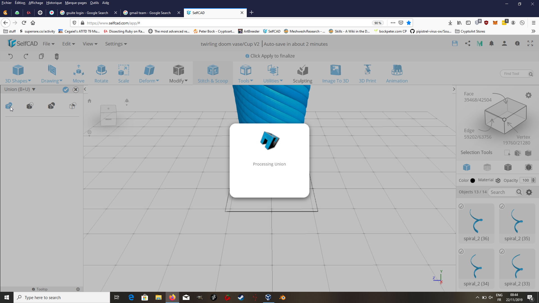Apply the Union operation with checkmark
Image resolution: width=539 pixels, height=303 pixels.
tap(65, 89)
